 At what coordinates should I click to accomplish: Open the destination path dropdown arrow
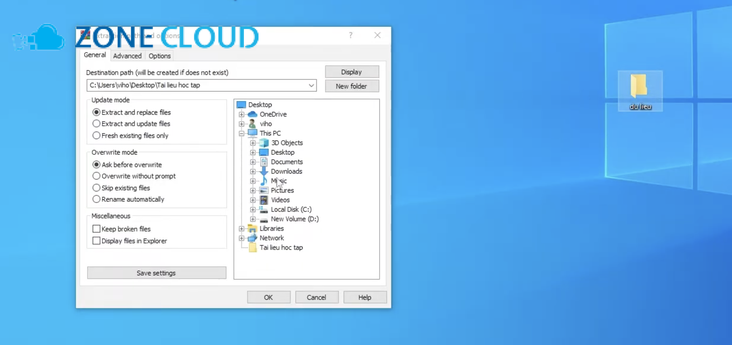tap(311, 85)
